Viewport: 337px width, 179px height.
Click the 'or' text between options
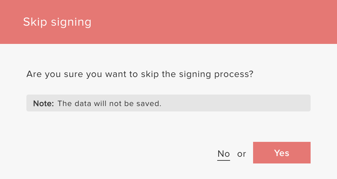pos(241,154)
